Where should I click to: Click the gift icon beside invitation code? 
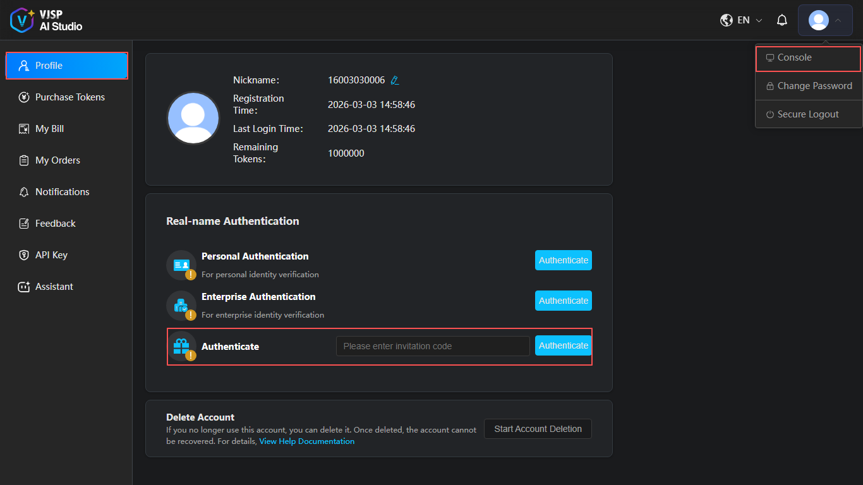pyautogui.click(x=181, y=346)
